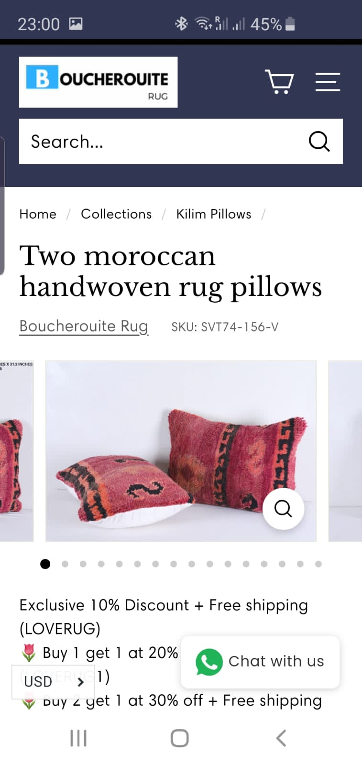Open Kilim Pillows breadcrumb link
The width and height of the screenshot is (362, 765).
(x=214, y=214)
